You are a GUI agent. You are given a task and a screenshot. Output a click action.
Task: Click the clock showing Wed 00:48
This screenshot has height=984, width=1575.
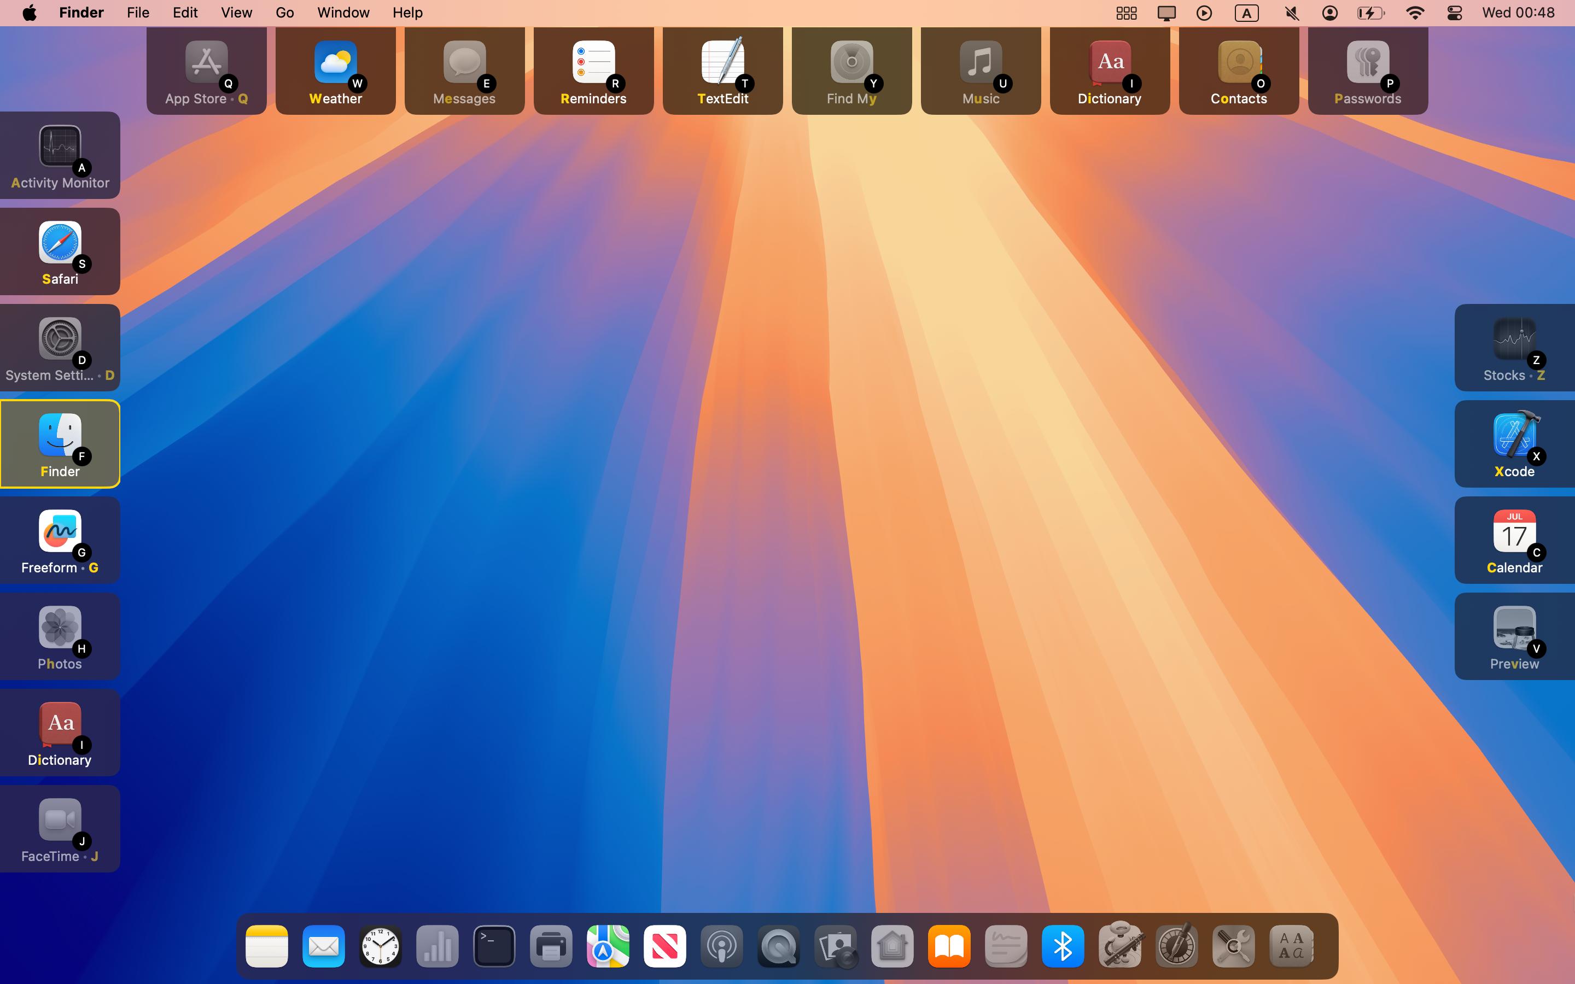point(1518,13)
